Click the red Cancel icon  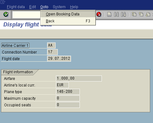pyautogui.click(x=99, y=14)
